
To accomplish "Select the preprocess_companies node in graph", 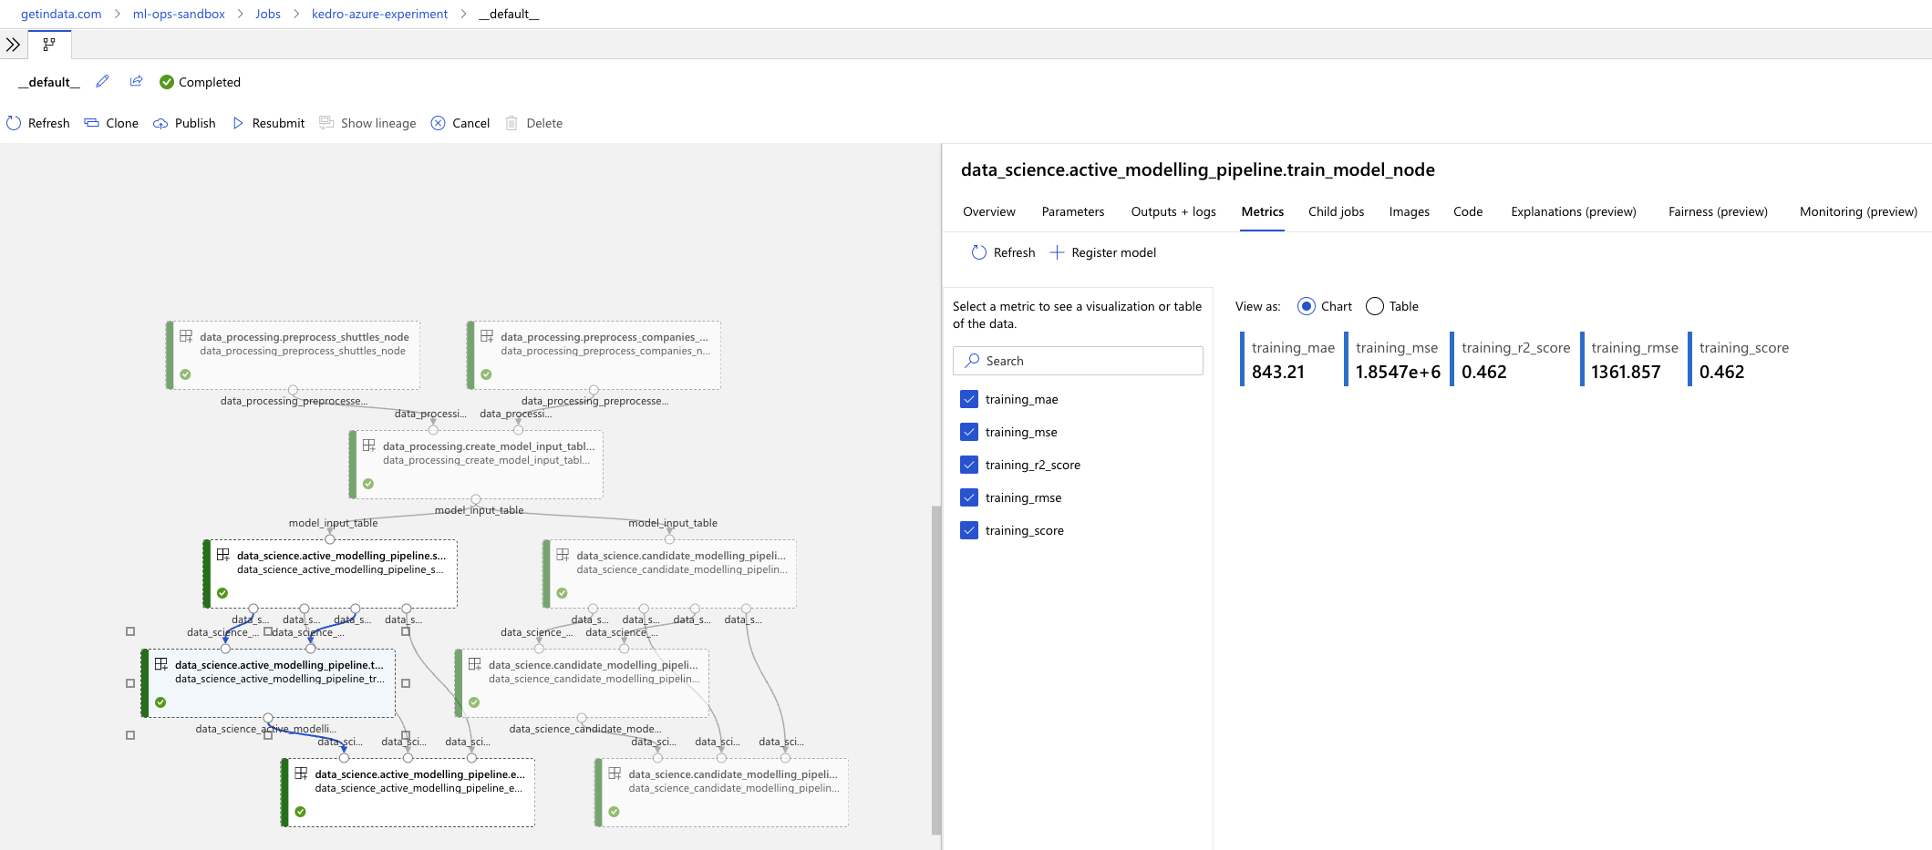I will 594,355.
